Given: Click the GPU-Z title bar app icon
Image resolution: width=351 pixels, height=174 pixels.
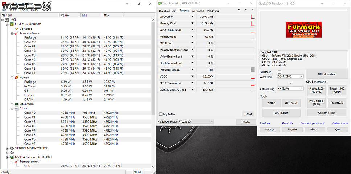Looking at the screenshot, I should [160, 3].
